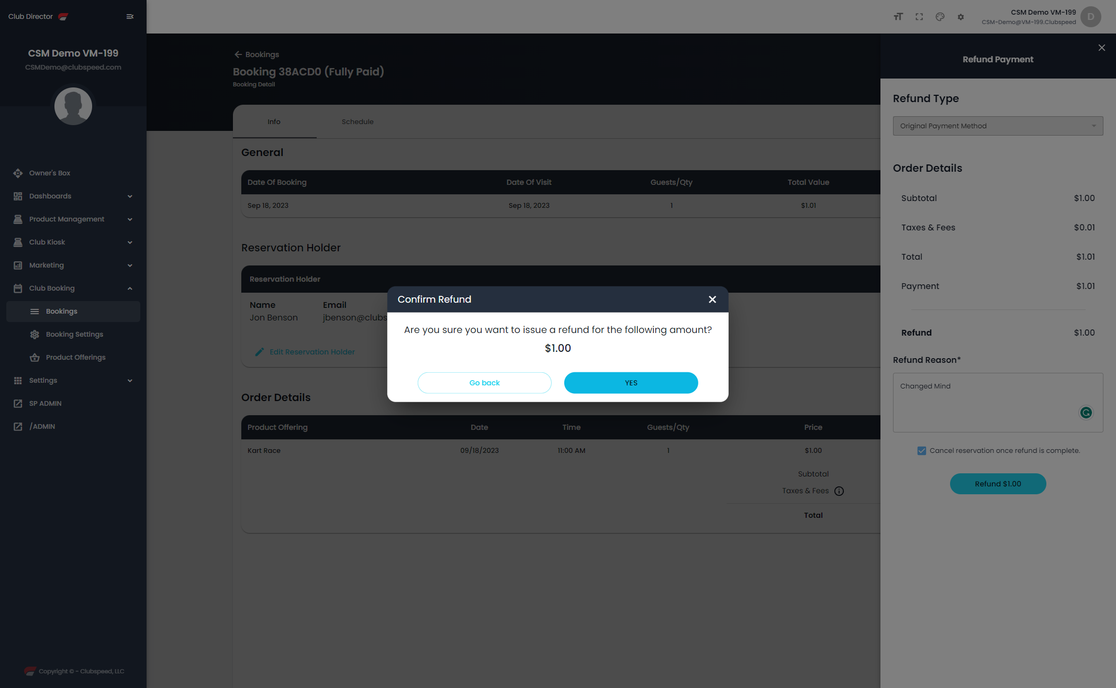Click the profile picture in sidebar
Image resolution: width=1116 pixels, height=688 pixels.
click(73, 106)
